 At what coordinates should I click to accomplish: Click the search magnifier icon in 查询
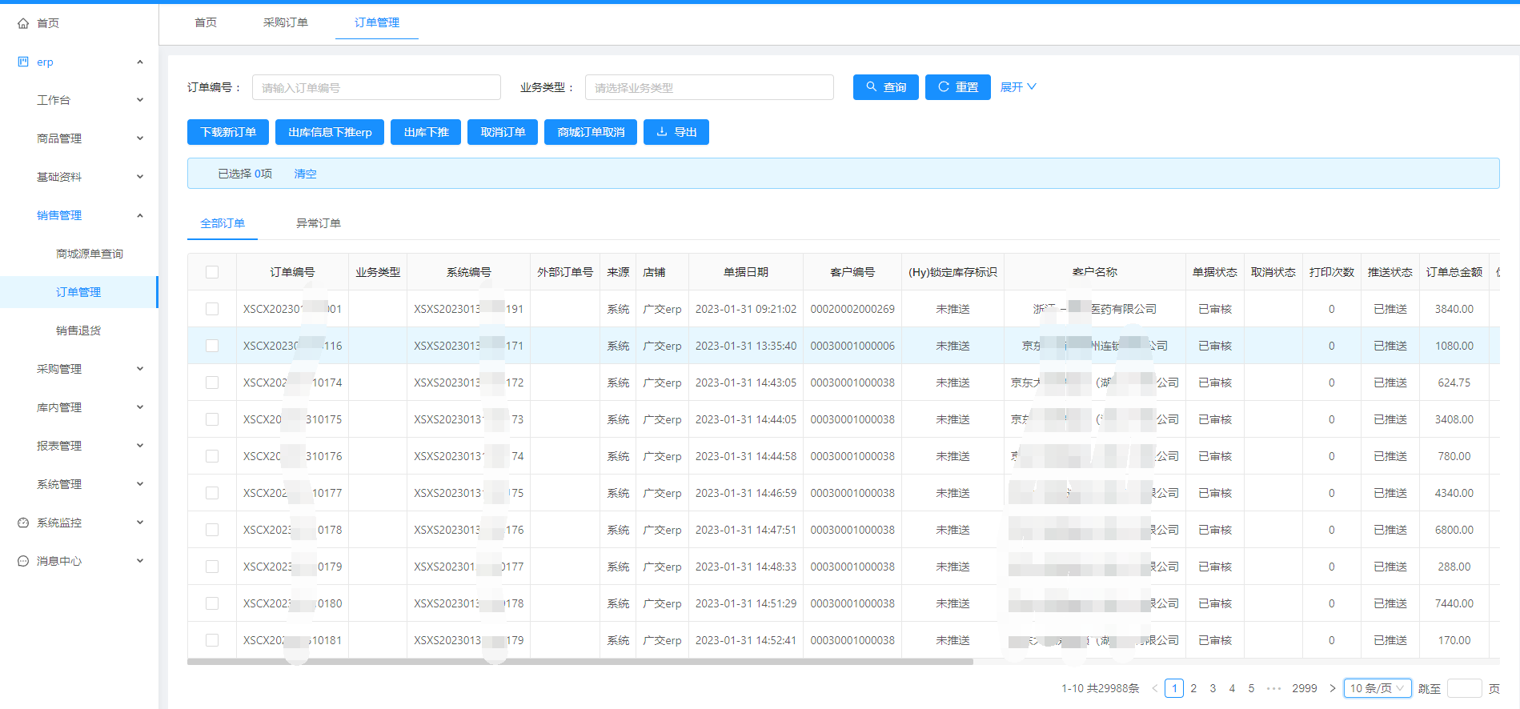(x=872, y=86)
